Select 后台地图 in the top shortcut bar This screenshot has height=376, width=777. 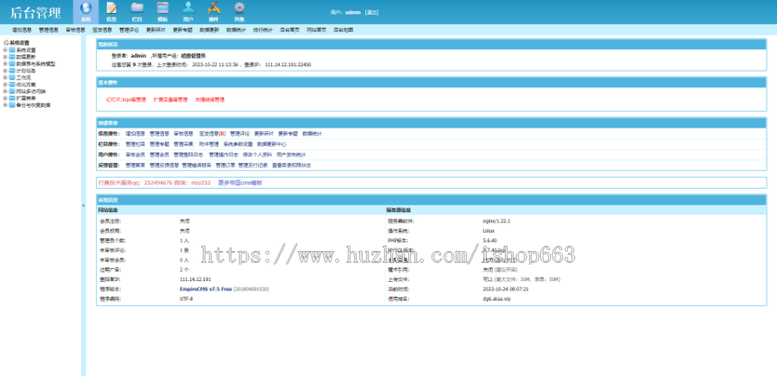pyautogui.click(x=343, y=29)
